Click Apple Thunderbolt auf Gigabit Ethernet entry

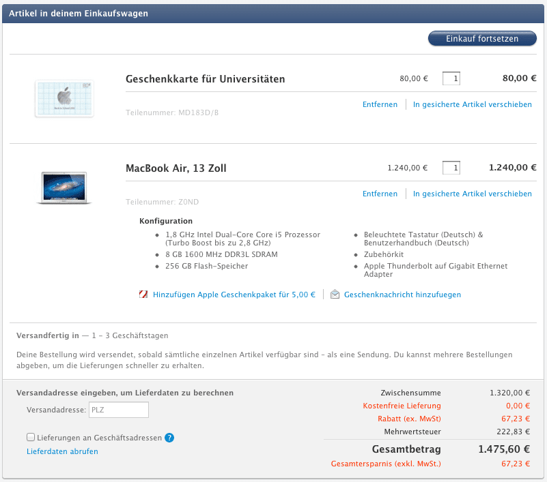point(436,270)
